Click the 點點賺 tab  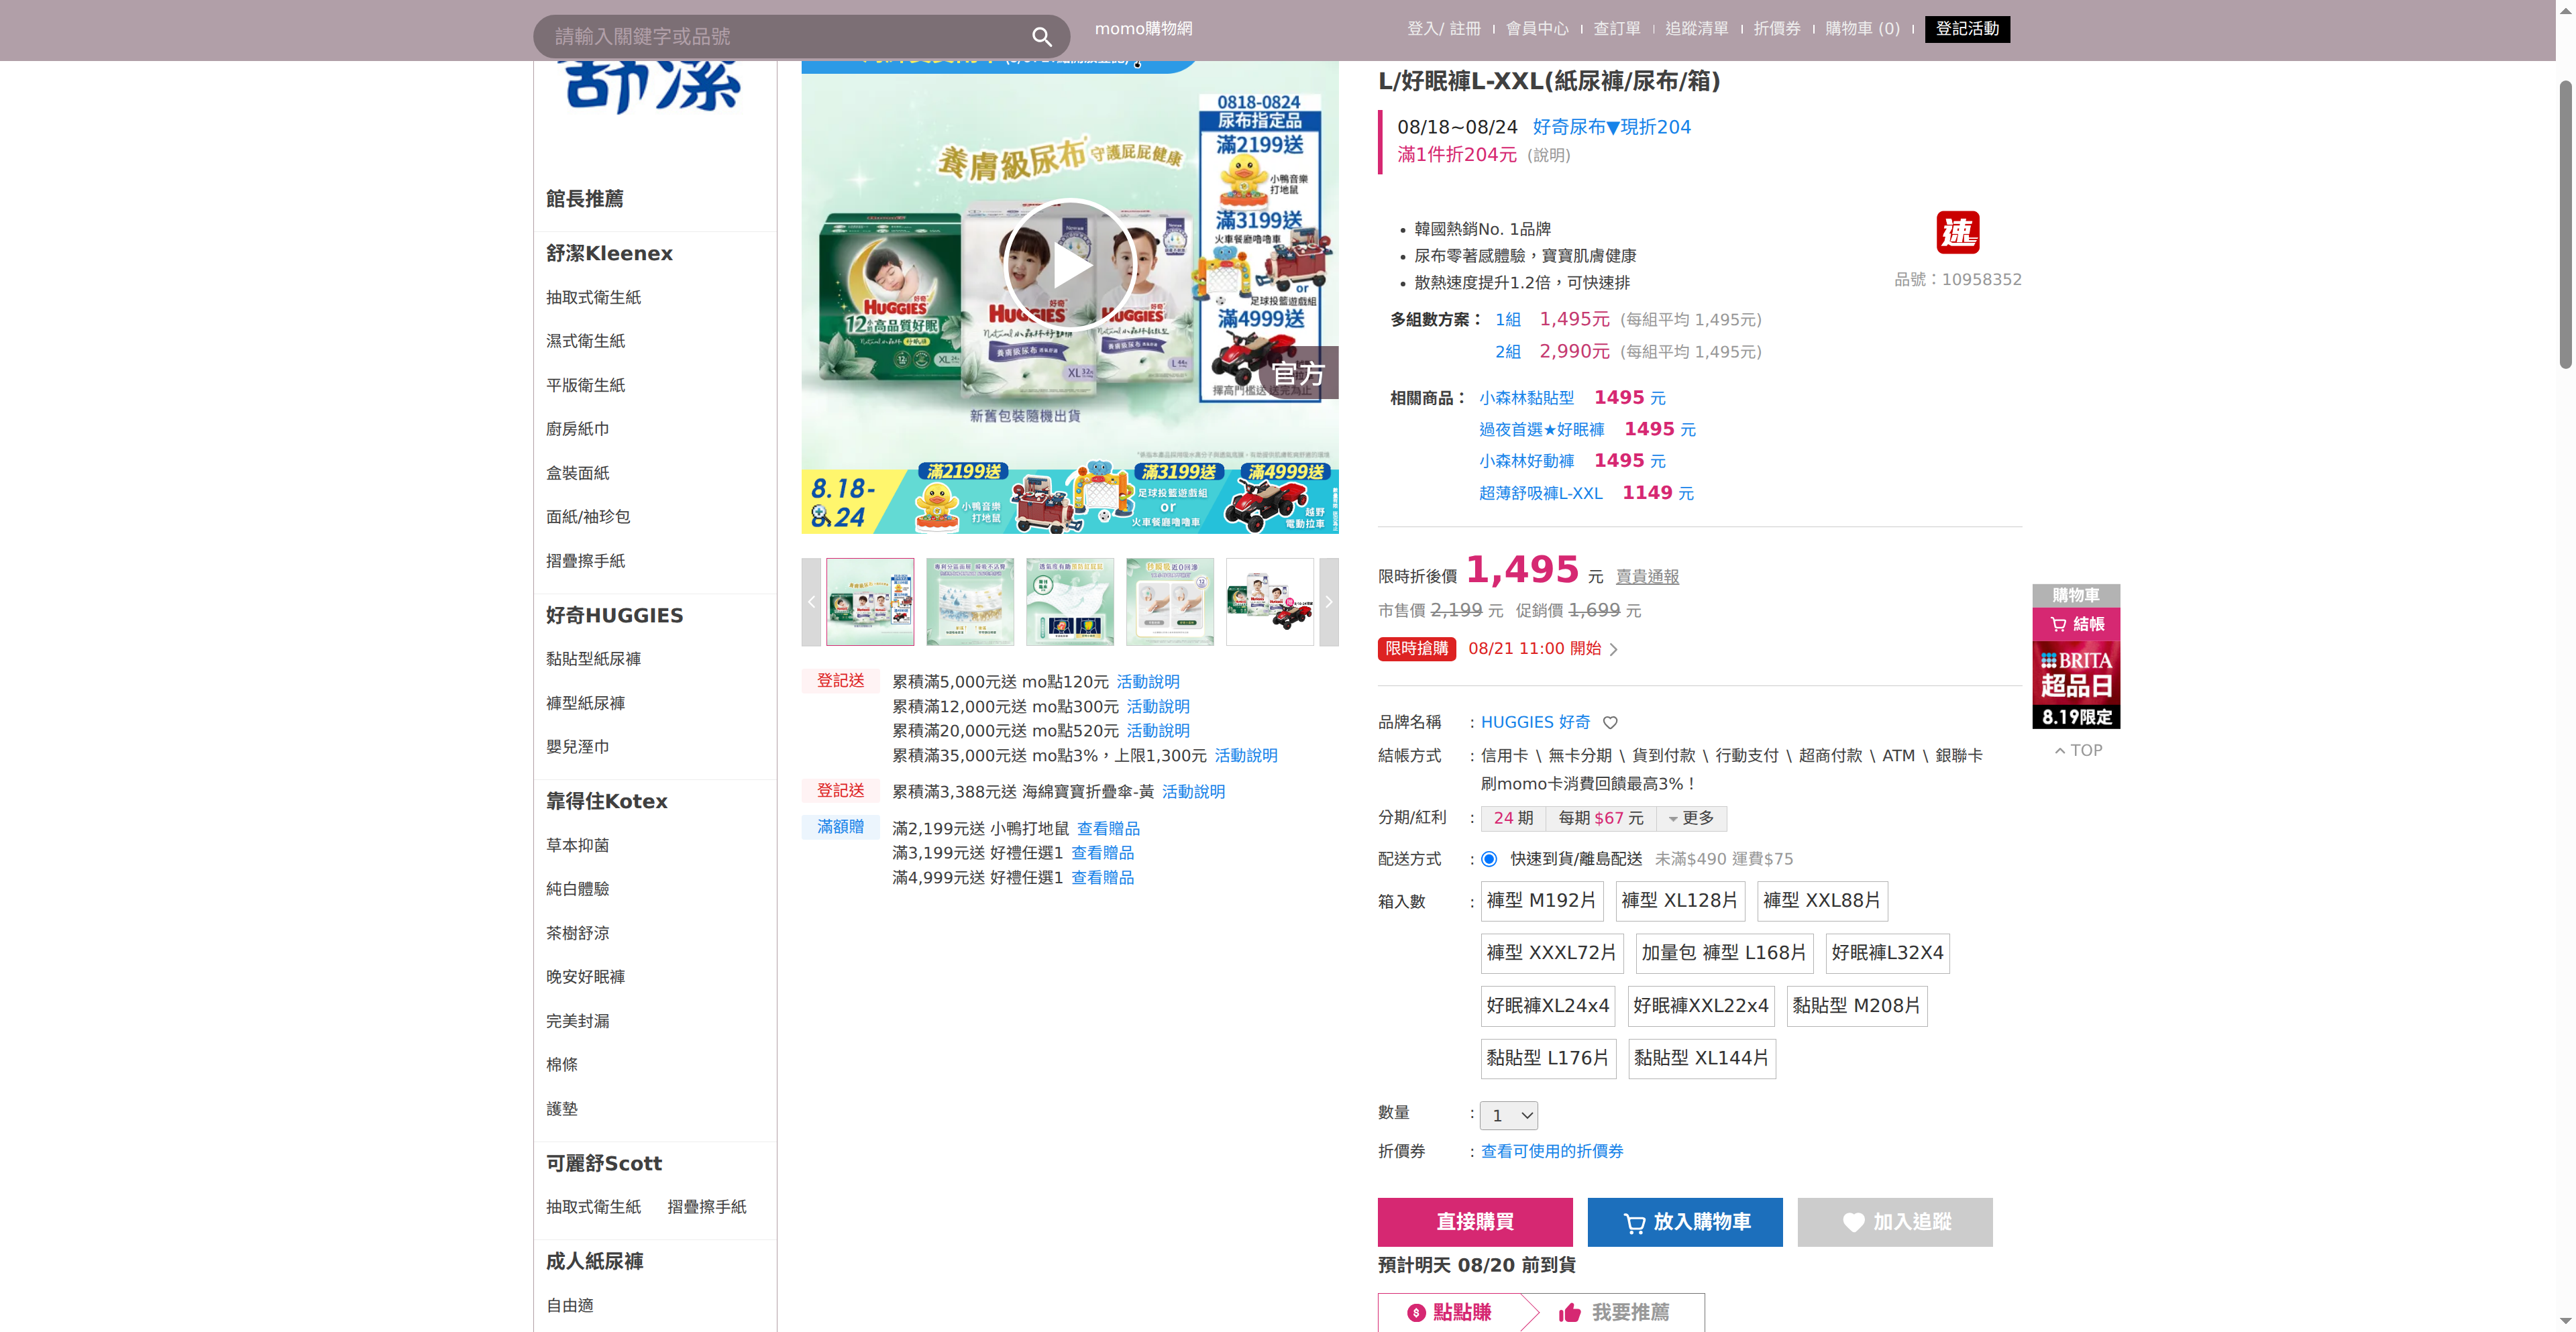click(x=1449, y=1312)
